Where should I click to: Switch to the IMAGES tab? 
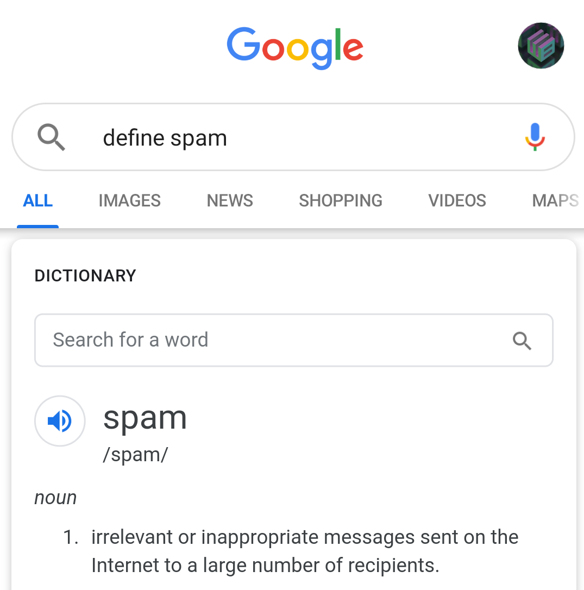(129, 200)
